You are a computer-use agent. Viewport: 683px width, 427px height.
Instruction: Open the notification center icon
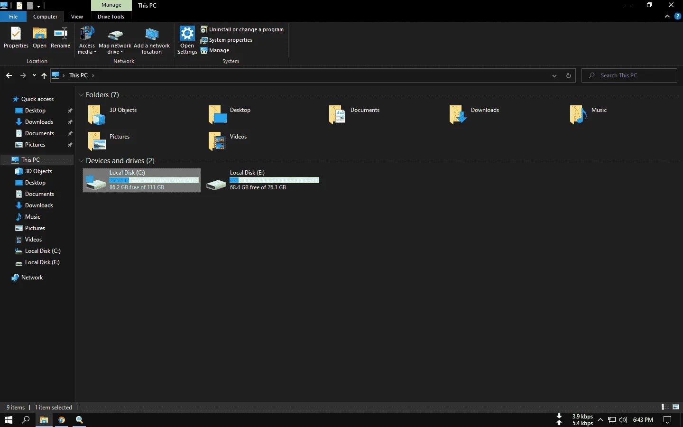[667, 420]
